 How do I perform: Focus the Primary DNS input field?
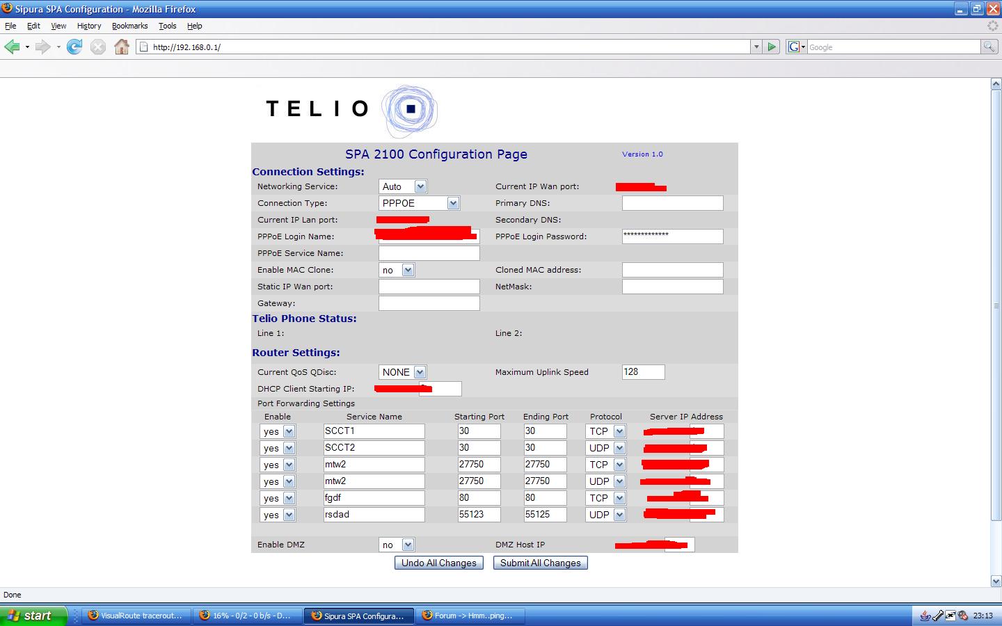coord(672,203)
